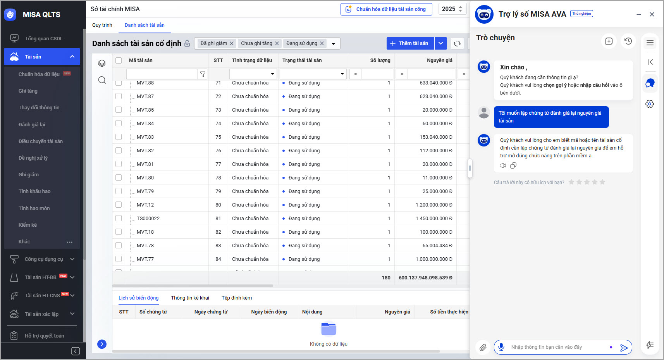
Task: Attach a file to the chat
Action: 483,347
